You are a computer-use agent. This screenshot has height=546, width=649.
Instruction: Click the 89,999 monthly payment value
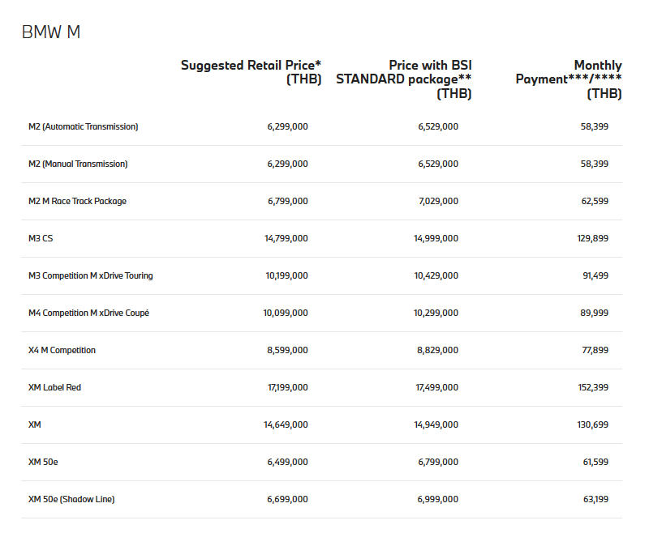click(595, 313)
